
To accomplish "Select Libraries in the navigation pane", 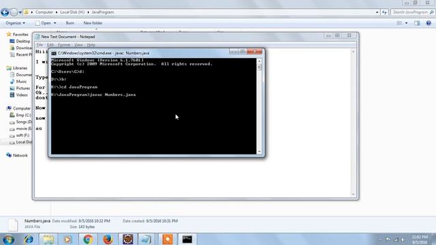I will coord(17,68).
